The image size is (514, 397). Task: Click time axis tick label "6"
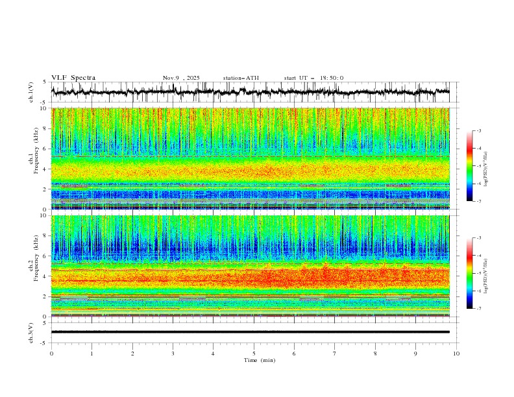[x=294, y=354]
